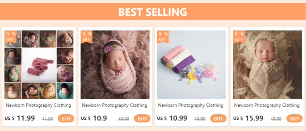Screen dimensions: 306x131
Task: Click the strikethrough 10.99 original price
Action: 200,119
